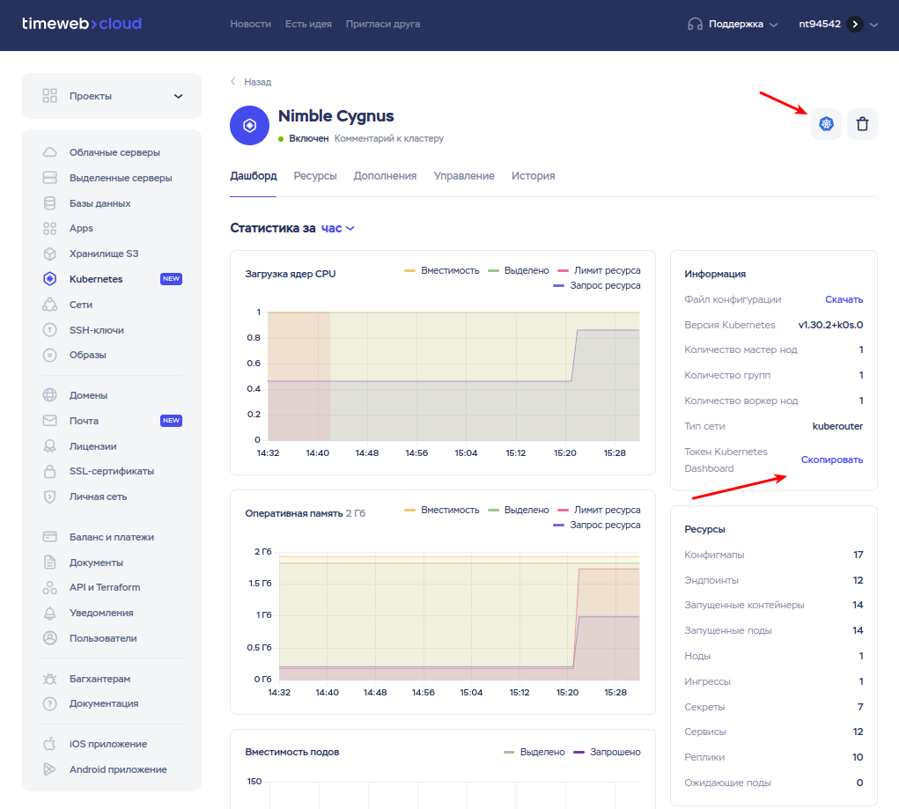Click the headset support icon
The height and width of the screenshot is (809, 899).
pyautogui.click(x=695, y=24)
